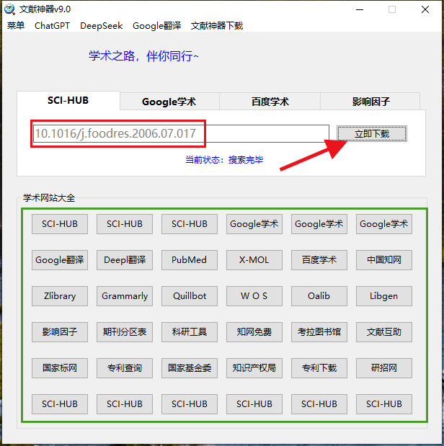
Task: Click the 百度学术 website button in grid
Action: [319, 260]
